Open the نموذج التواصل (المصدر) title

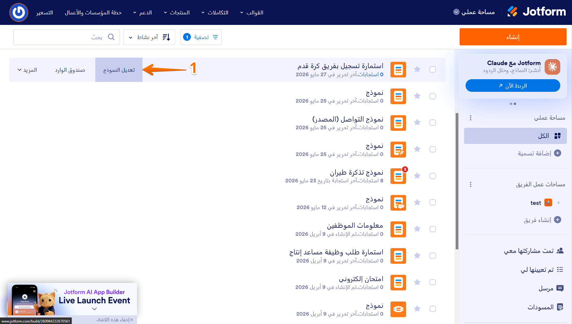pyautogui.click(x=348, y=119)
